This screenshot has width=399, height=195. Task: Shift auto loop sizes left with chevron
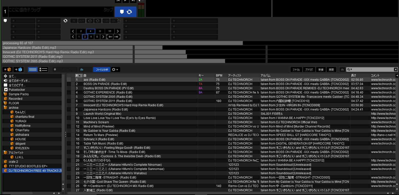coord(73,31)
